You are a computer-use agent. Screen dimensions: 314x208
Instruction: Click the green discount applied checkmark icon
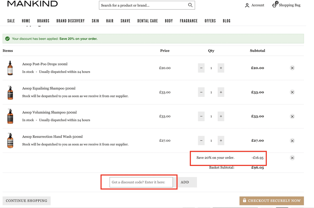coord(8,39)
